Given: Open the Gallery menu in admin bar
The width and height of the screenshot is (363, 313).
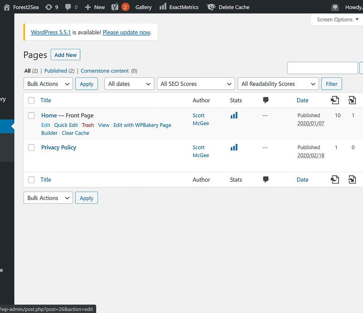Looking at the screenshot, I should pos(143,7).
